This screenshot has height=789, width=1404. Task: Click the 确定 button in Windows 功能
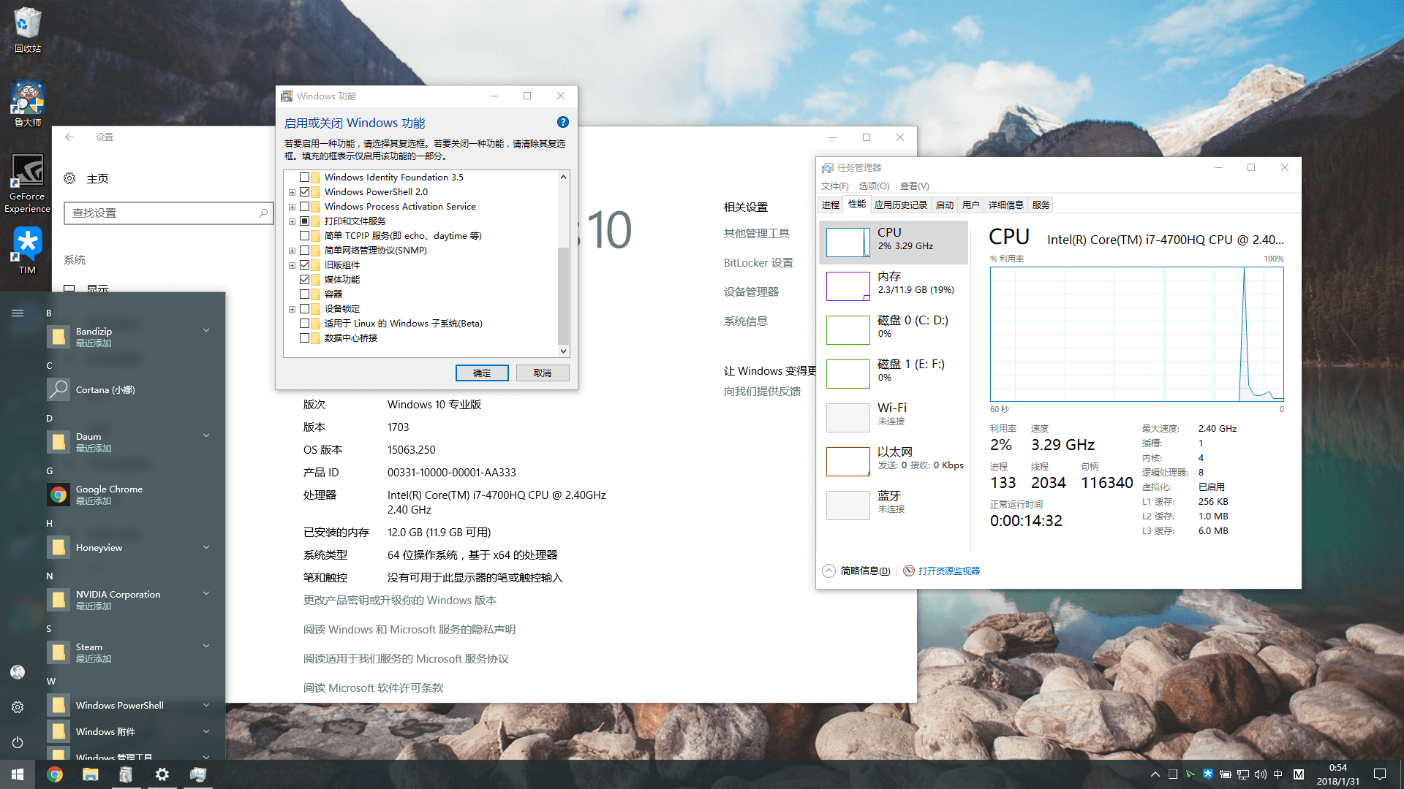pyautogui.click(x=482, y=373)
